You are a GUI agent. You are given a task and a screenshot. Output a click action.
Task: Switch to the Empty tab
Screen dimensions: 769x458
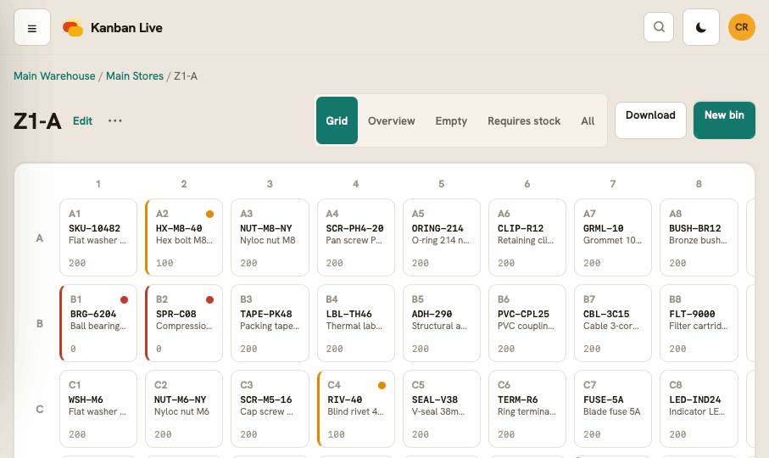pyautogui.click(x=451, y=120)
